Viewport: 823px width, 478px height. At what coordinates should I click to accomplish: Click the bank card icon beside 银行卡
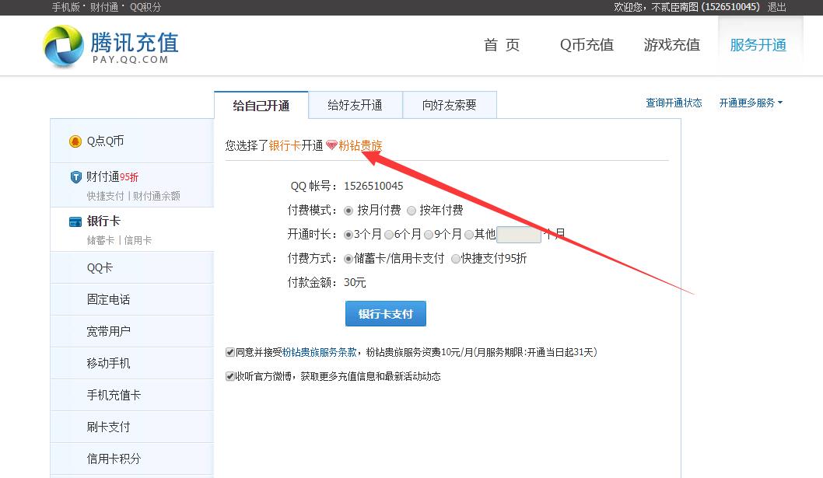pyautogui.click(x=76, y=222)
